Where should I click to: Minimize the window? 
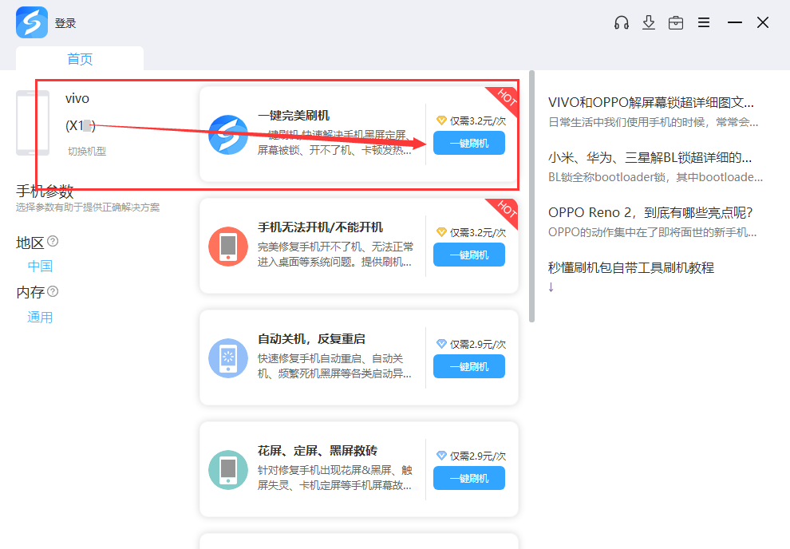[735, 22]
